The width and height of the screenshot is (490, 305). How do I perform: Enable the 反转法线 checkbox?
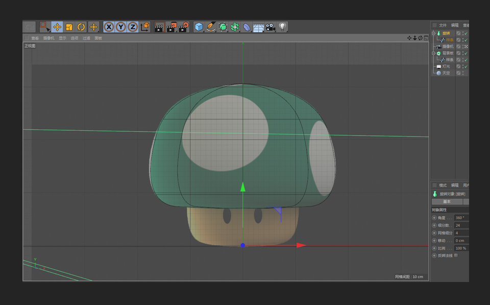[456, 255]
